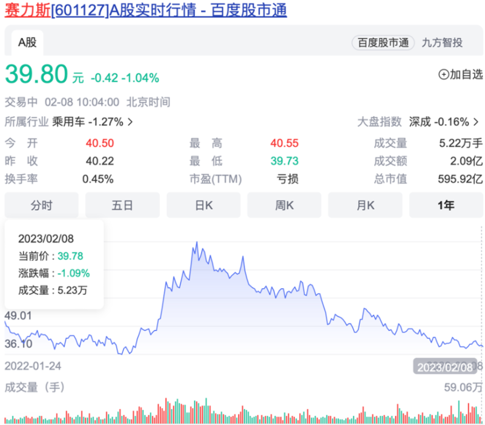Click current price 39.80
The image size is (485, 425).
coord(36,74)
